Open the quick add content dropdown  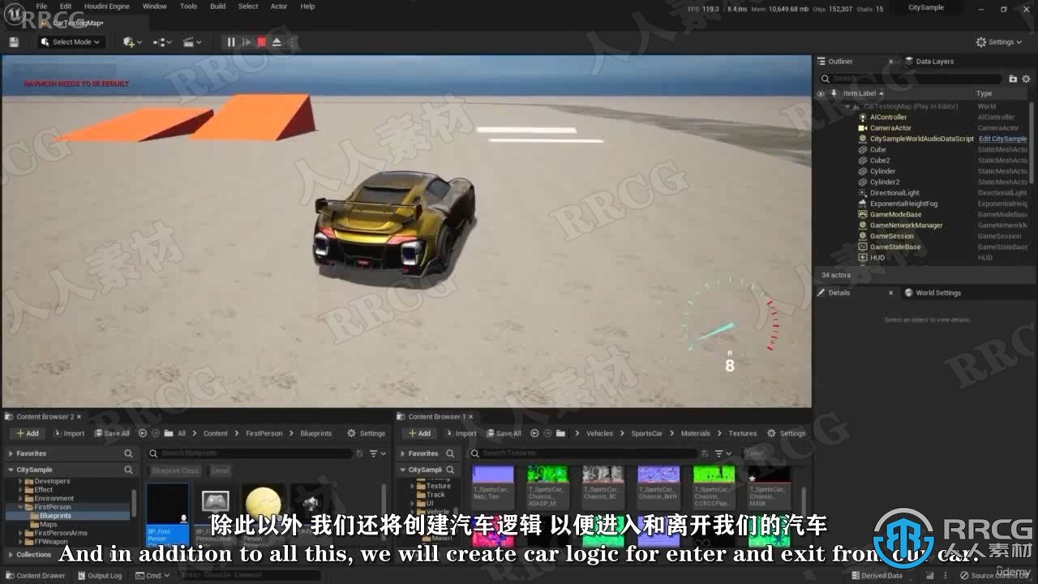[132, 42]
